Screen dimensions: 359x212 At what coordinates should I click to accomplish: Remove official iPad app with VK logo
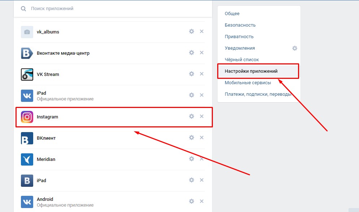pyautogui.click(x=201, y=95)
